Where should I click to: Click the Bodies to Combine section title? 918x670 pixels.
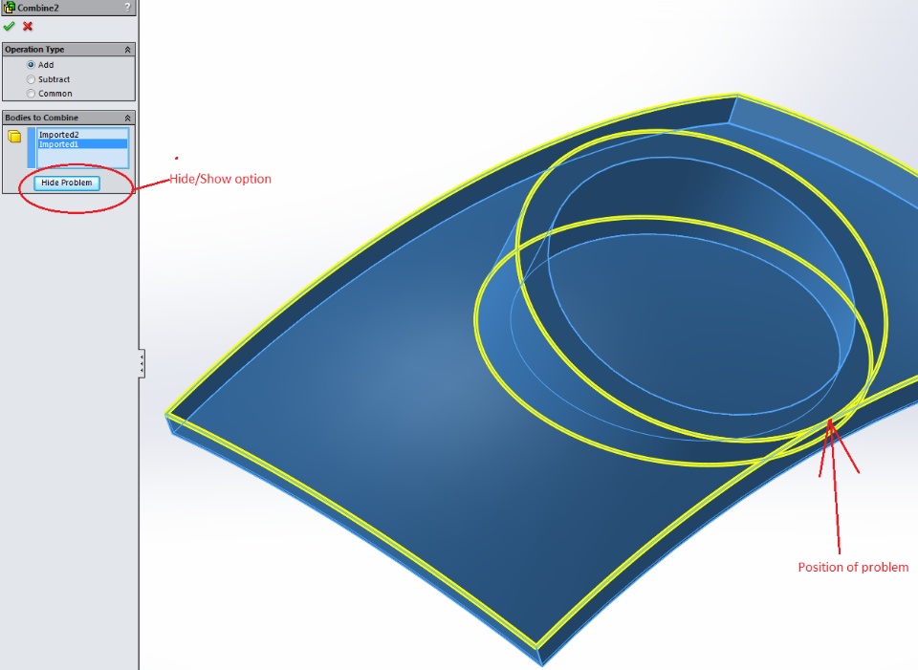[x=41, y=118]
